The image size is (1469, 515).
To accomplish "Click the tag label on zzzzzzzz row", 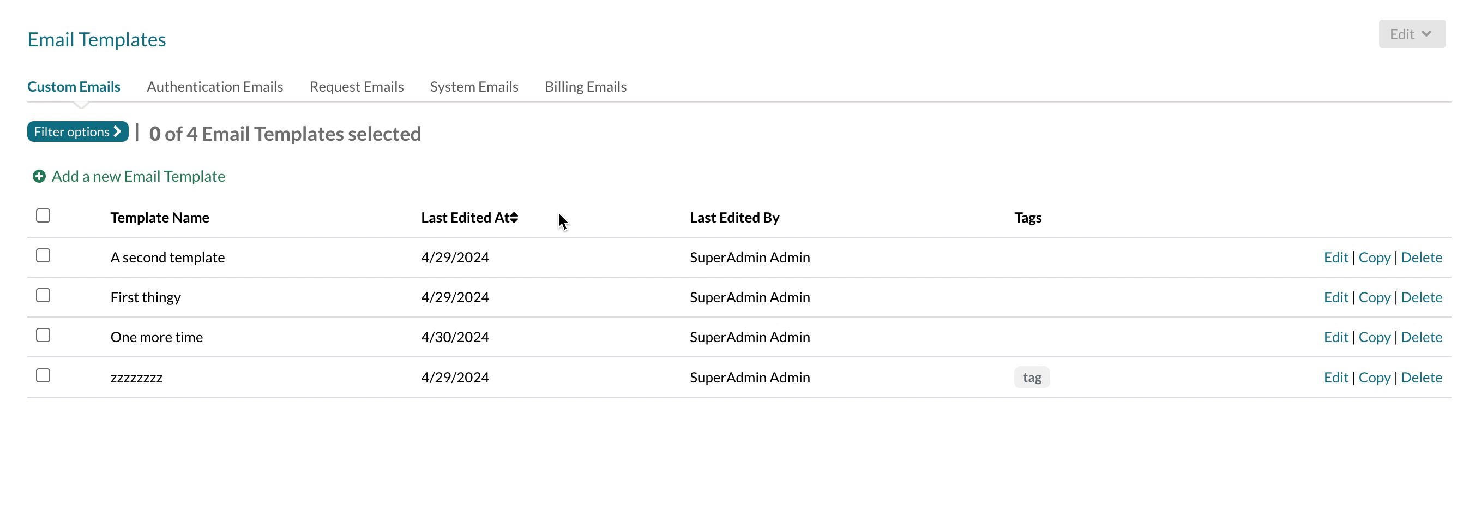I will coord(1031,378).
